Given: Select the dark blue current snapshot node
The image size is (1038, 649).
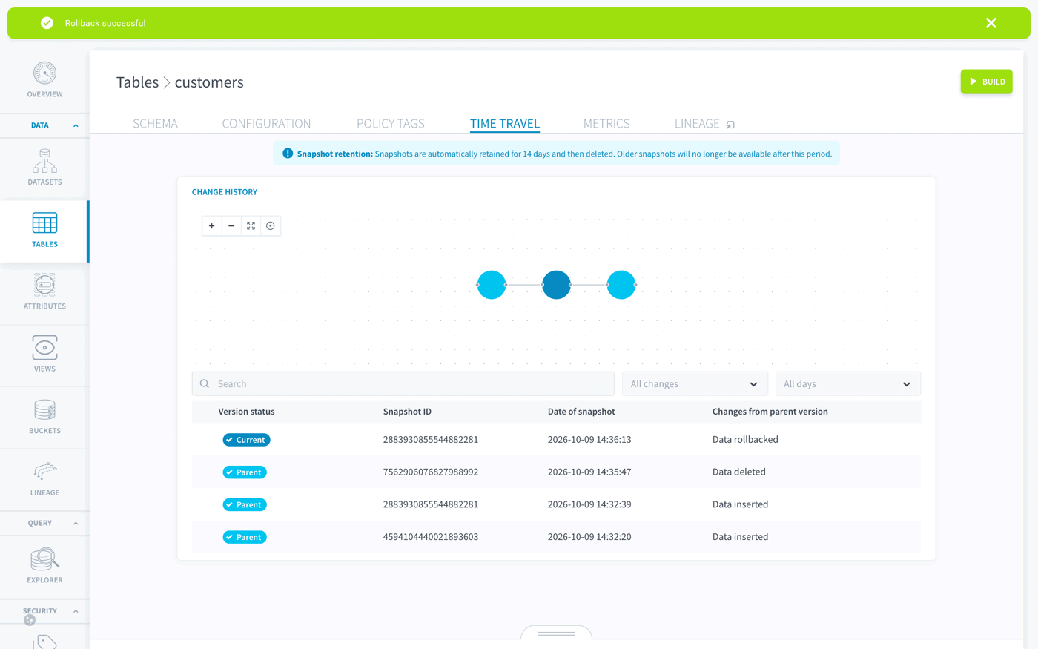Looking at the screenshot, I should click(x=556, y=285).
